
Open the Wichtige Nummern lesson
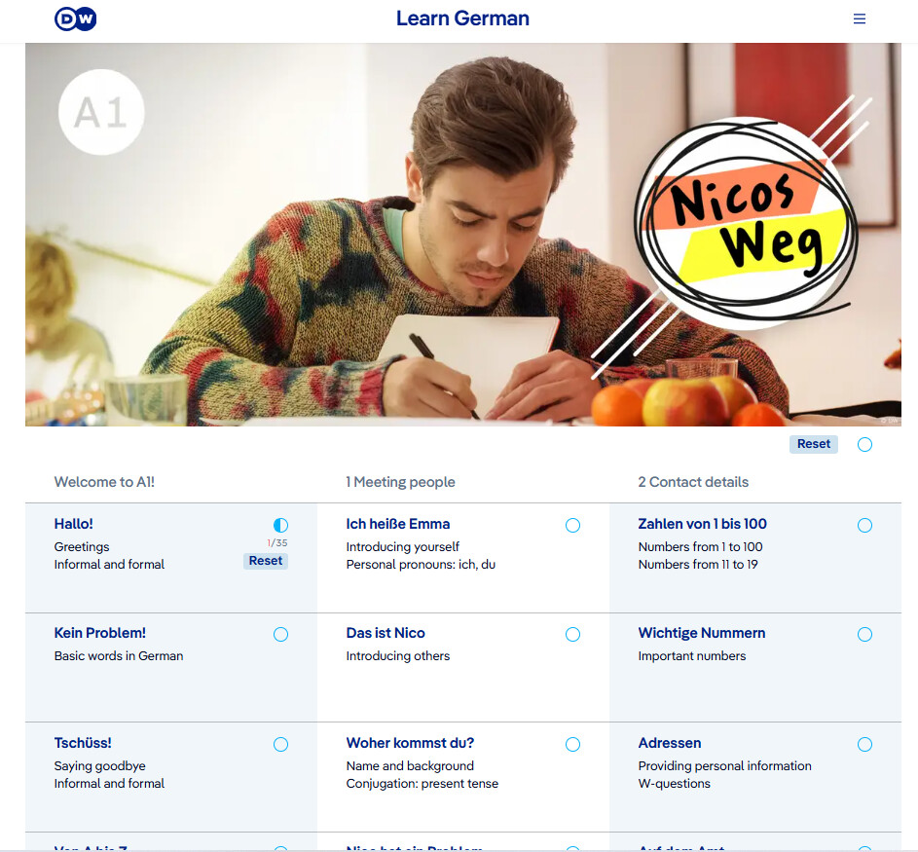tap(701, 633)
